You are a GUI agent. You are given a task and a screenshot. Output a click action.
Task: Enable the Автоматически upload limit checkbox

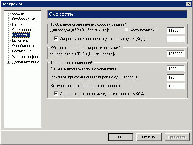click(127, 30)
